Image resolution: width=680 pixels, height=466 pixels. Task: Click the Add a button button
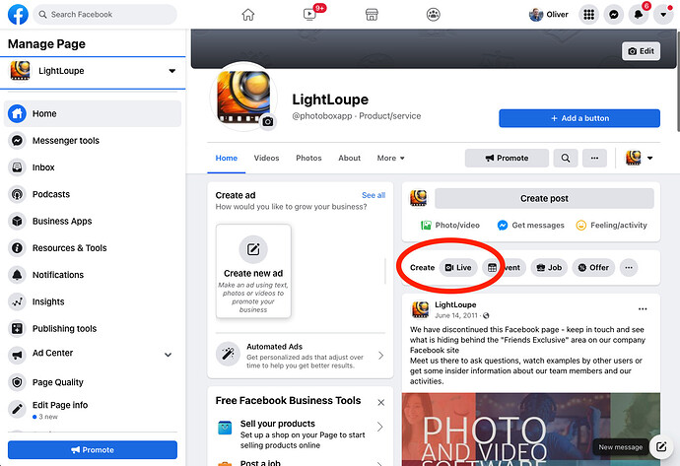(579, 118)
